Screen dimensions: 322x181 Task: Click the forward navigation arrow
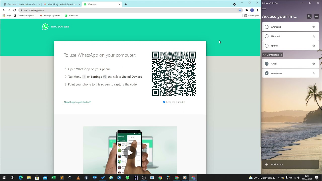tap(9, 10)
